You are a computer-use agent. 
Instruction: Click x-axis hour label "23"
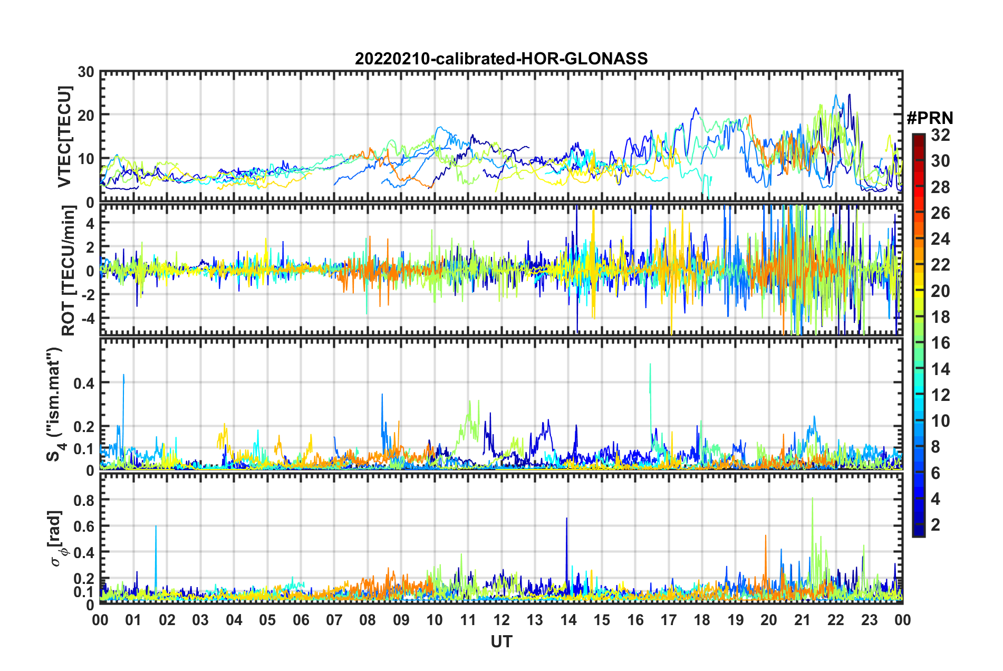pyautogui.click(x=870, y=620)
